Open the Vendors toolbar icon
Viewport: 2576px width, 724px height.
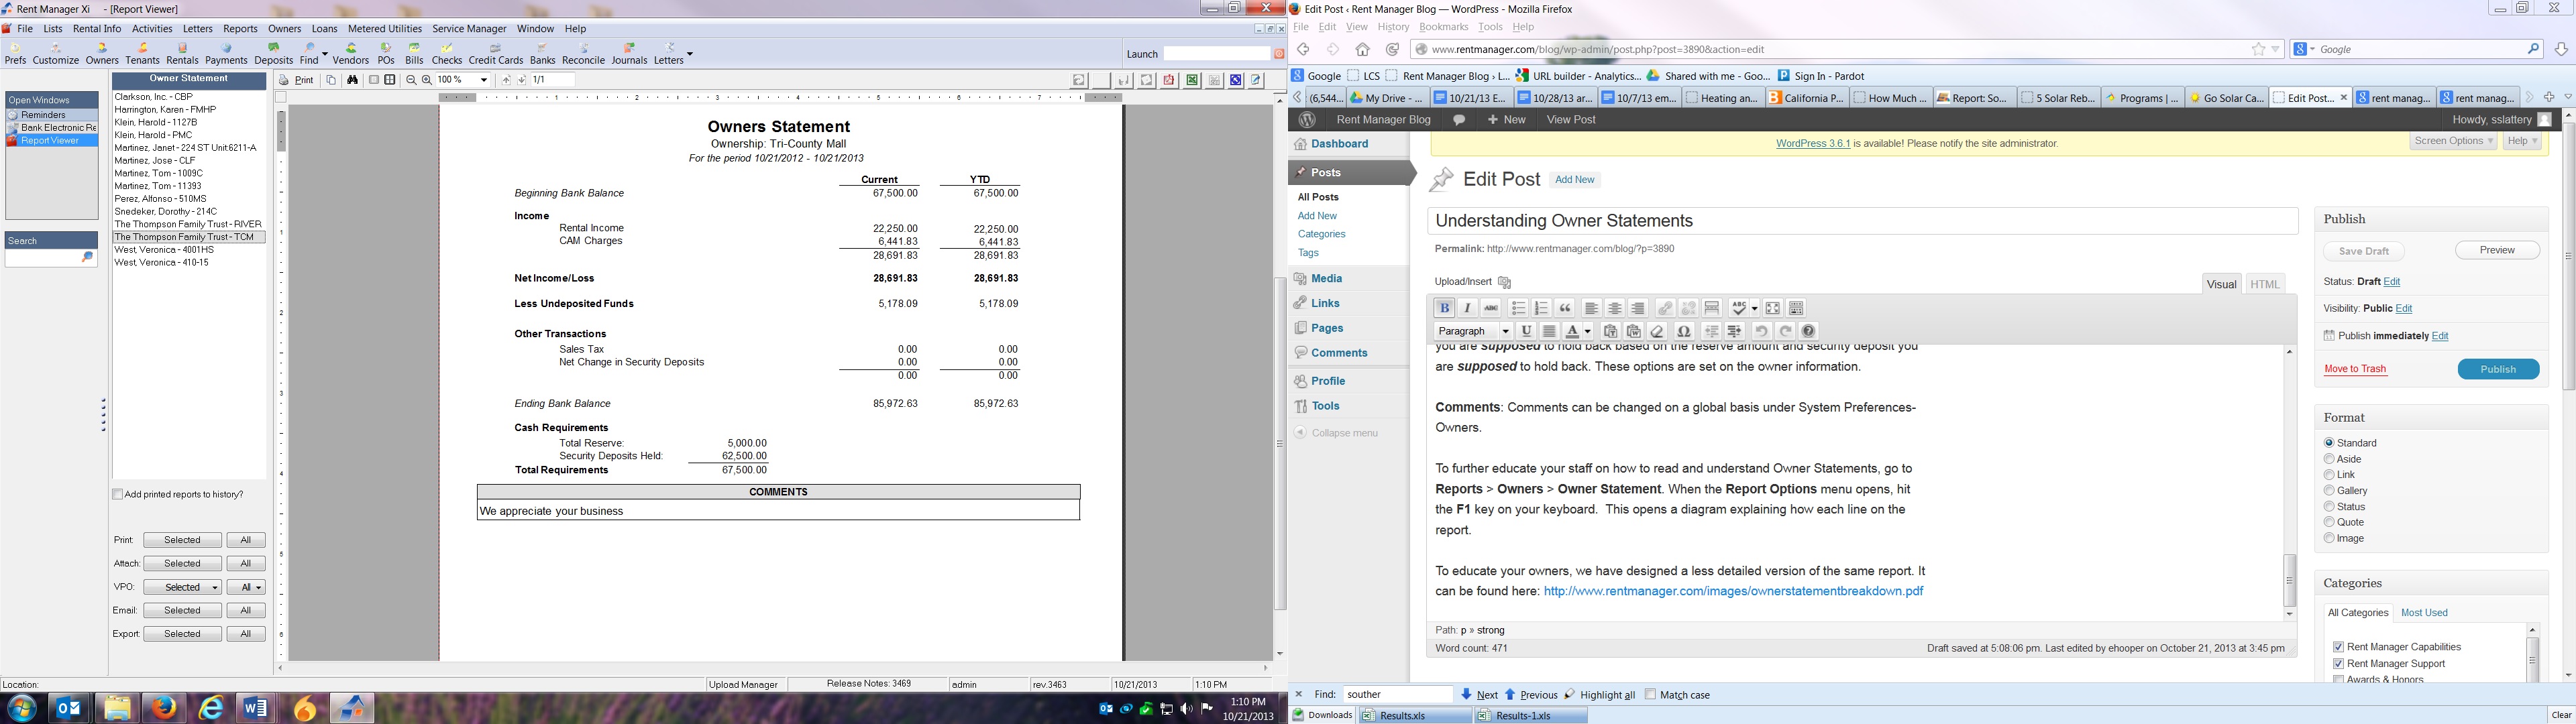tap(351, 54)
